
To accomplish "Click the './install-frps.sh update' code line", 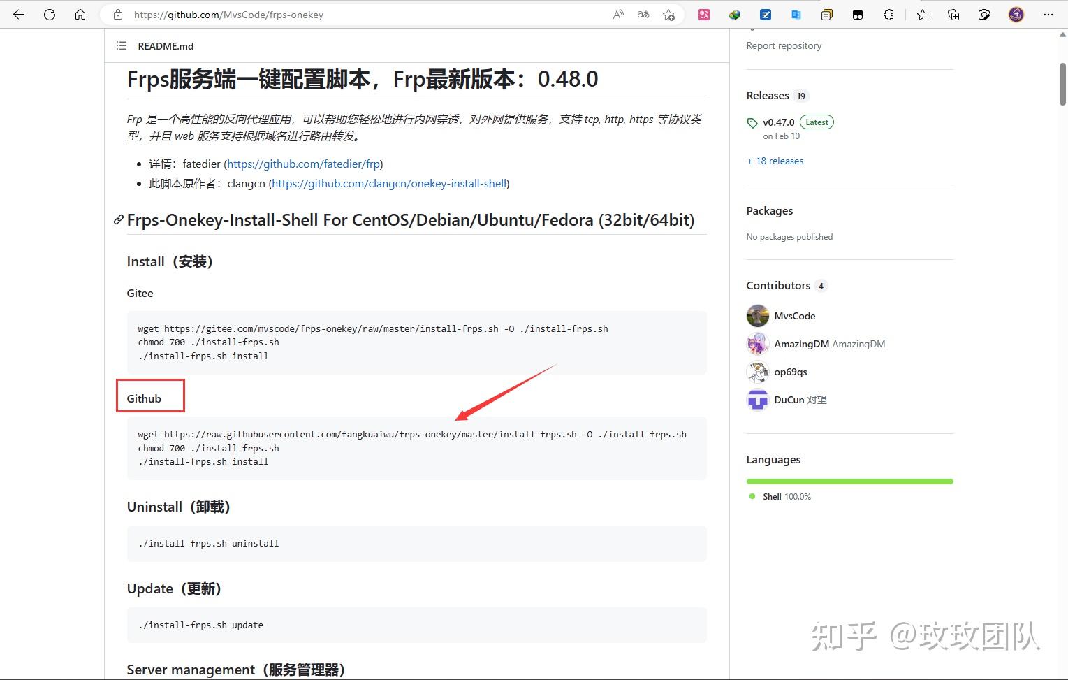I will (200, 625).
